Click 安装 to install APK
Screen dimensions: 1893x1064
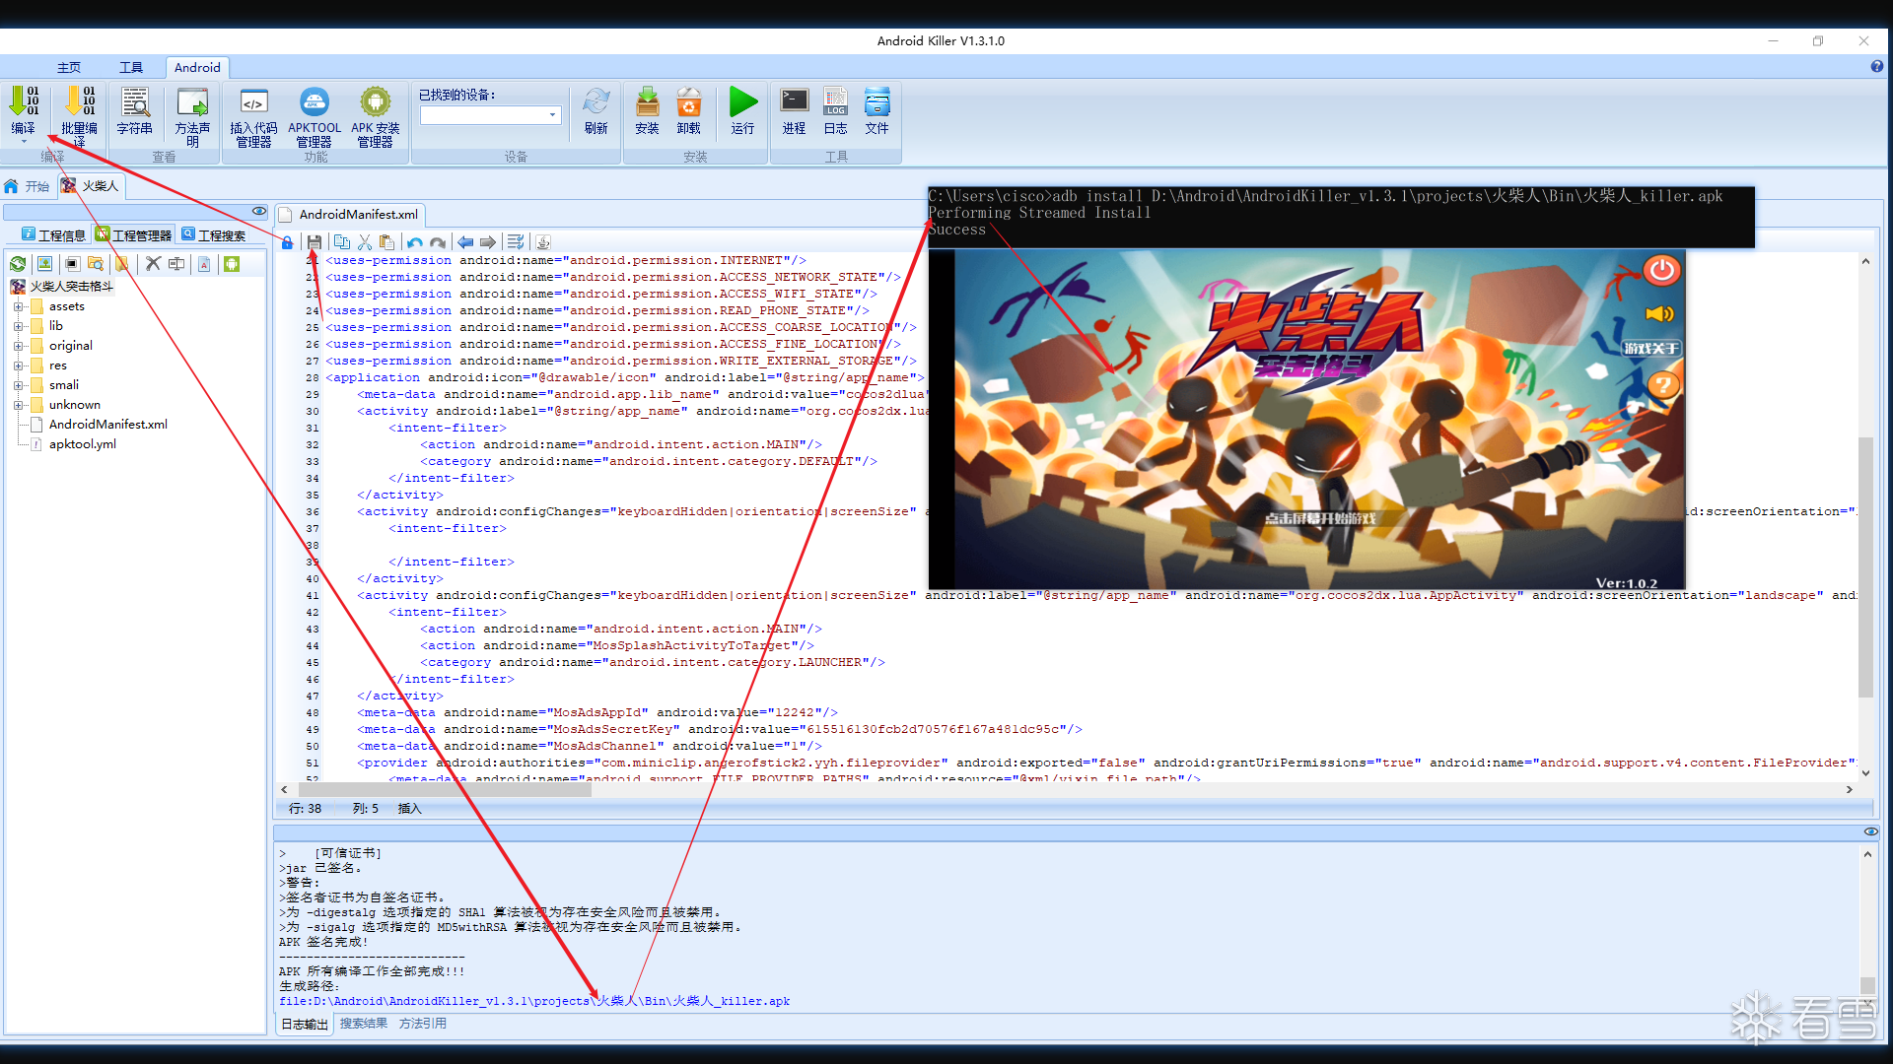tap(647, 109)
